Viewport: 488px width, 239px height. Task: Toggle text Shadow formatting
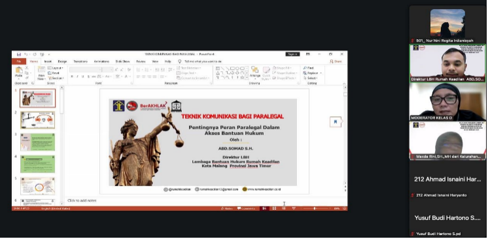pos(88,76)
